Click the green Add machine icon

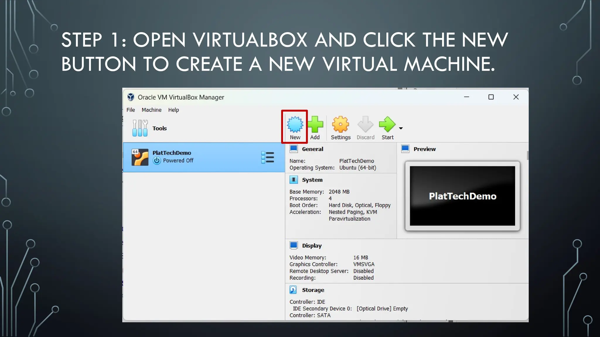pos(315,124)
